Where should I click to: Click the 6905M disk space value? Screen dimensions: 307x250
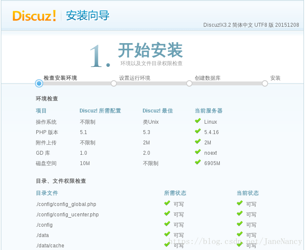[212, 163]
